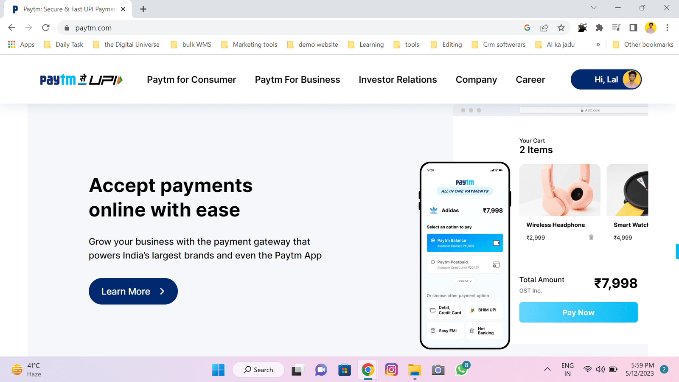Open Task View on the taskbar
The height and width of the screenshot is (382, 679).
(x=297, y=370)
